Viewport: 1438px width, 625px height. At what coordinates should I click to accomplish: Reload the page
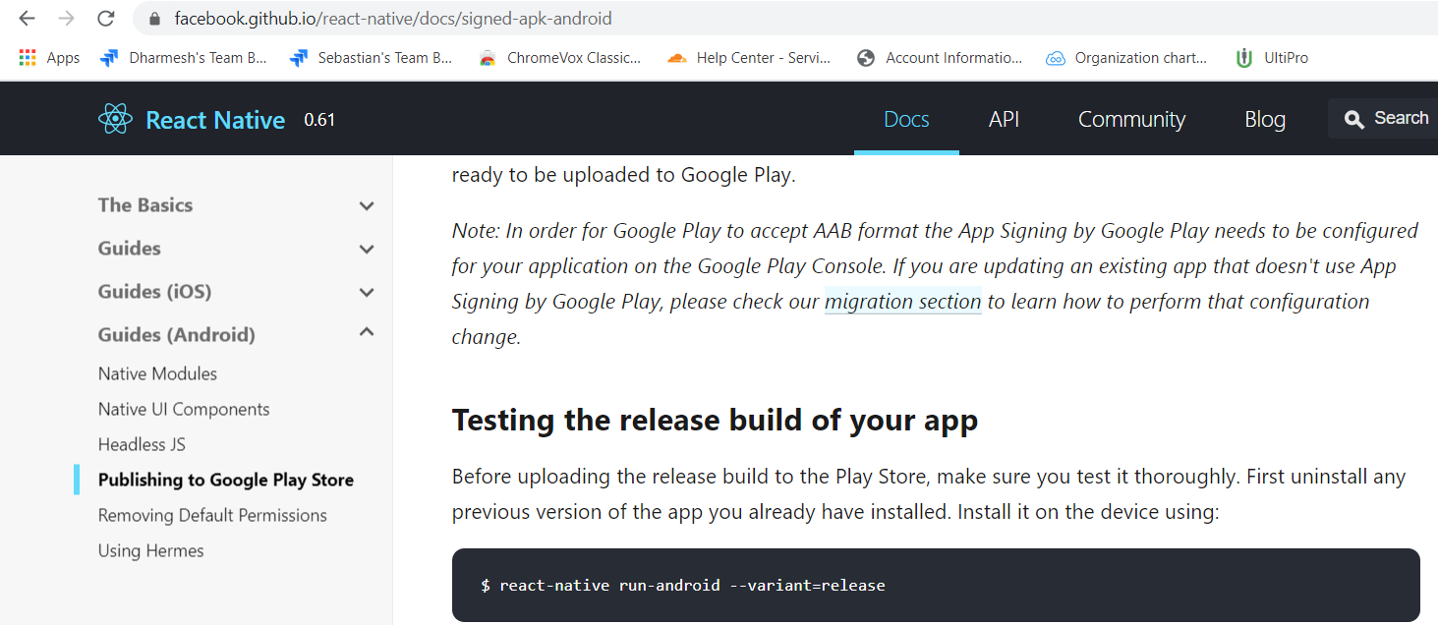[106, 18]
